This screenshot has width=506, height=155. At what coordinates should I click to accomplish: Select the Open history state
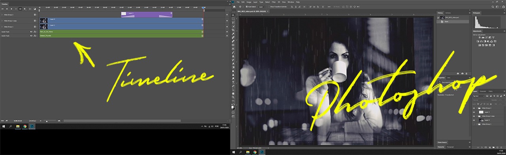pyautogui.click(x=453, y=22)
